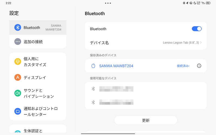This screenshot has height=135, width=216.
Task: Open 通知およびコントロールセンター settings
Action: 38,111
